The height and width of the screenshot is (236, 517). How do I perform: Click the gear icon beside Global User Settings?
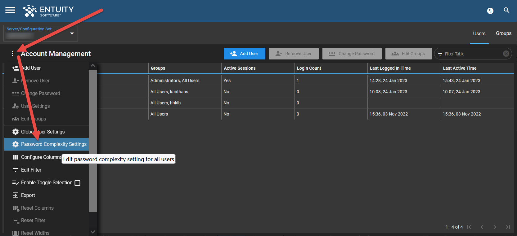[x=16, y=132]
